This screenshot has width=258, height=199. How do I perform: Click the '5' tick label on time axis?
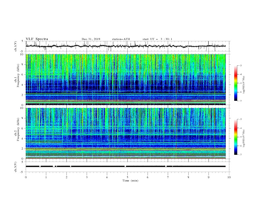pyautogui.click(x=127, y=177)
